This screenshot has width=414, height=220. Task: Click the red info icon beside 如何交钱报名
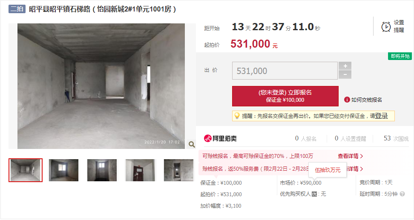tap(347, 100)
